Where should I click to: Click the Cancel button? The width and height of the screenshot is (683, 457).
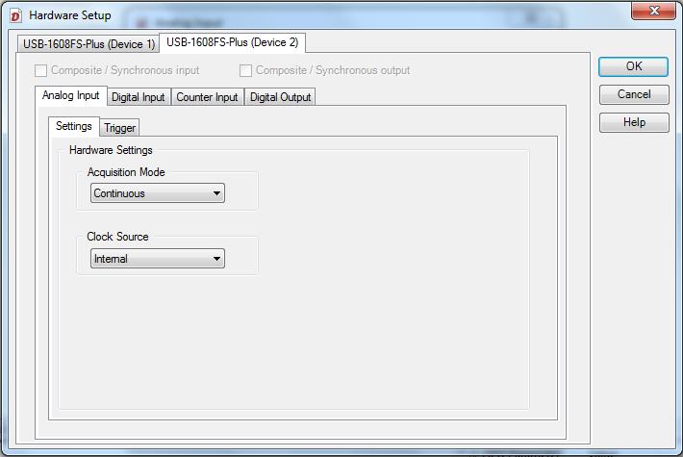pyautogui.click(x=634, y=94)
